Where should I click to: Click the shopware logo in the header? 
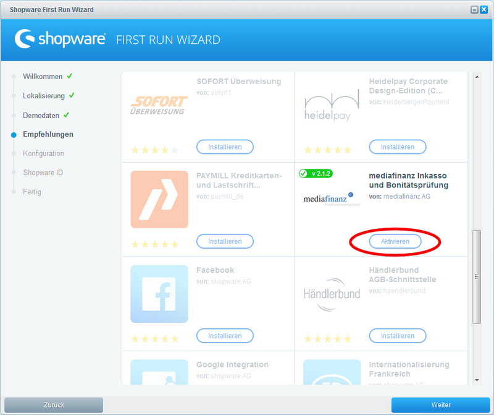click(x=60, y=39)
